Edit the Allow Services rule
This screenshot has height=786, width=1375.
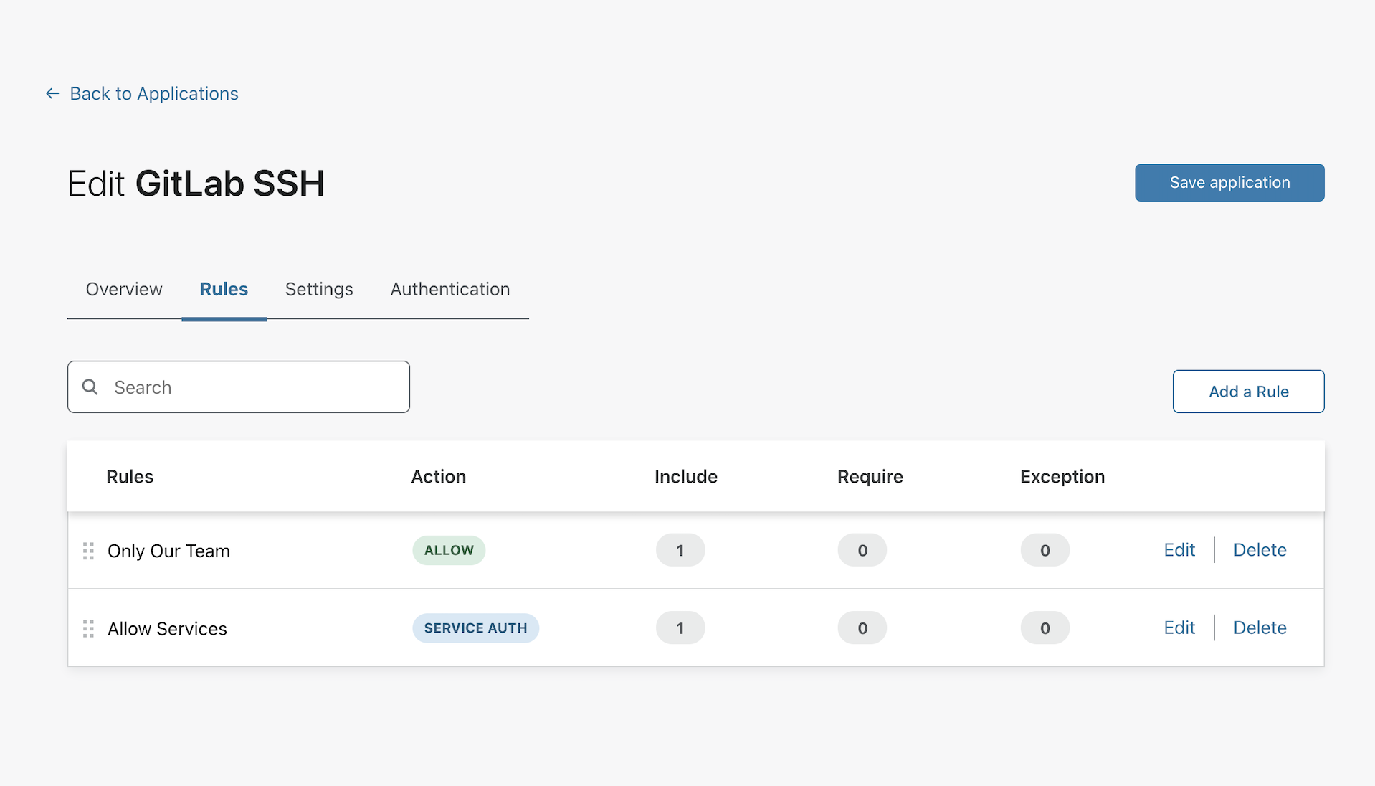[x=1179, y=628]
